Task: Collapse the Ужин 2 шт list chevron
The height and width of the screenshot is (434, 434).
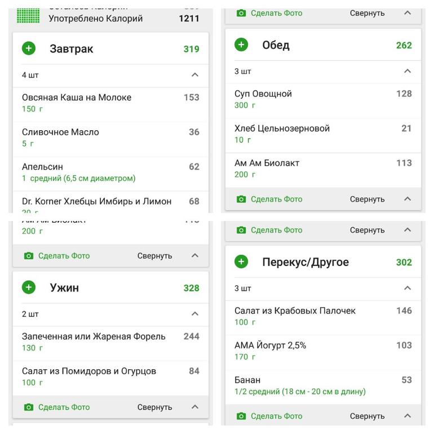Action: [x=195, y=314]
